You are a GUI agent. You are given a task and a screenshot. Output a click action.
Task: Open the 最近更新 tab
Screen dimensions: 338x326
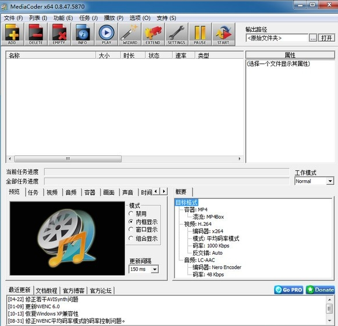[20, 290]
